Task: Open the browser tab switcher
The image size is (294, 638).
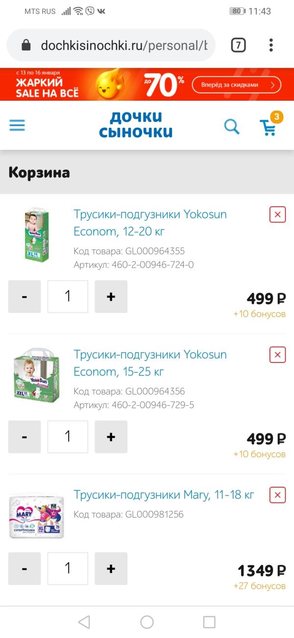Action: pos(238,46)
